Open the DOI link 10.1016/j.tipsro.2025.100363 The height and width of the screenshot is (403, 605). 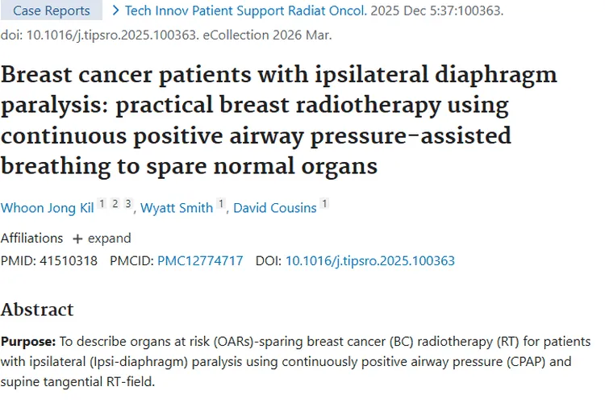pyautogui.click(x=370, y=261)
